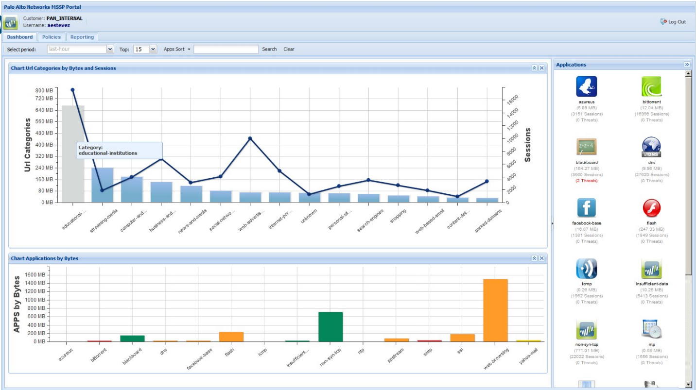This screenshot has height=390, width=696.
Task: Select the dns application icon
Action: 651,147
